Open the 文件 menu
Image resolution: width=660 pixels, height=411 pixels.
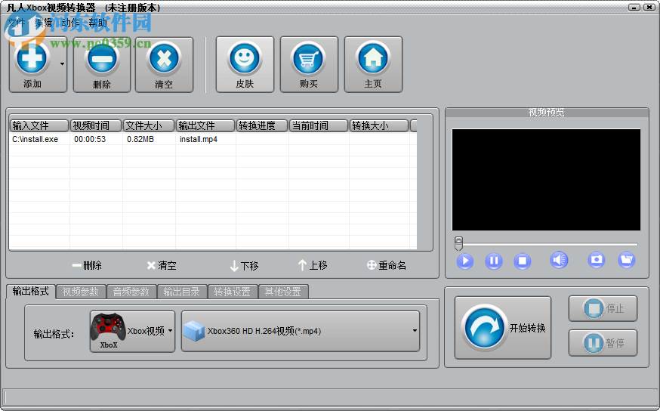[x=17, y=23]
